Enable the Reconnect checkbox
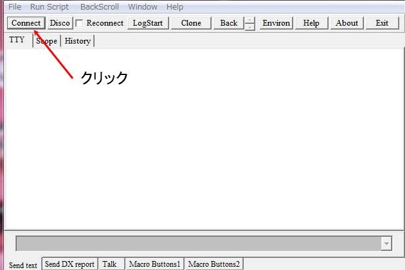The image size is (405, 270). click(x=79, y=23)
